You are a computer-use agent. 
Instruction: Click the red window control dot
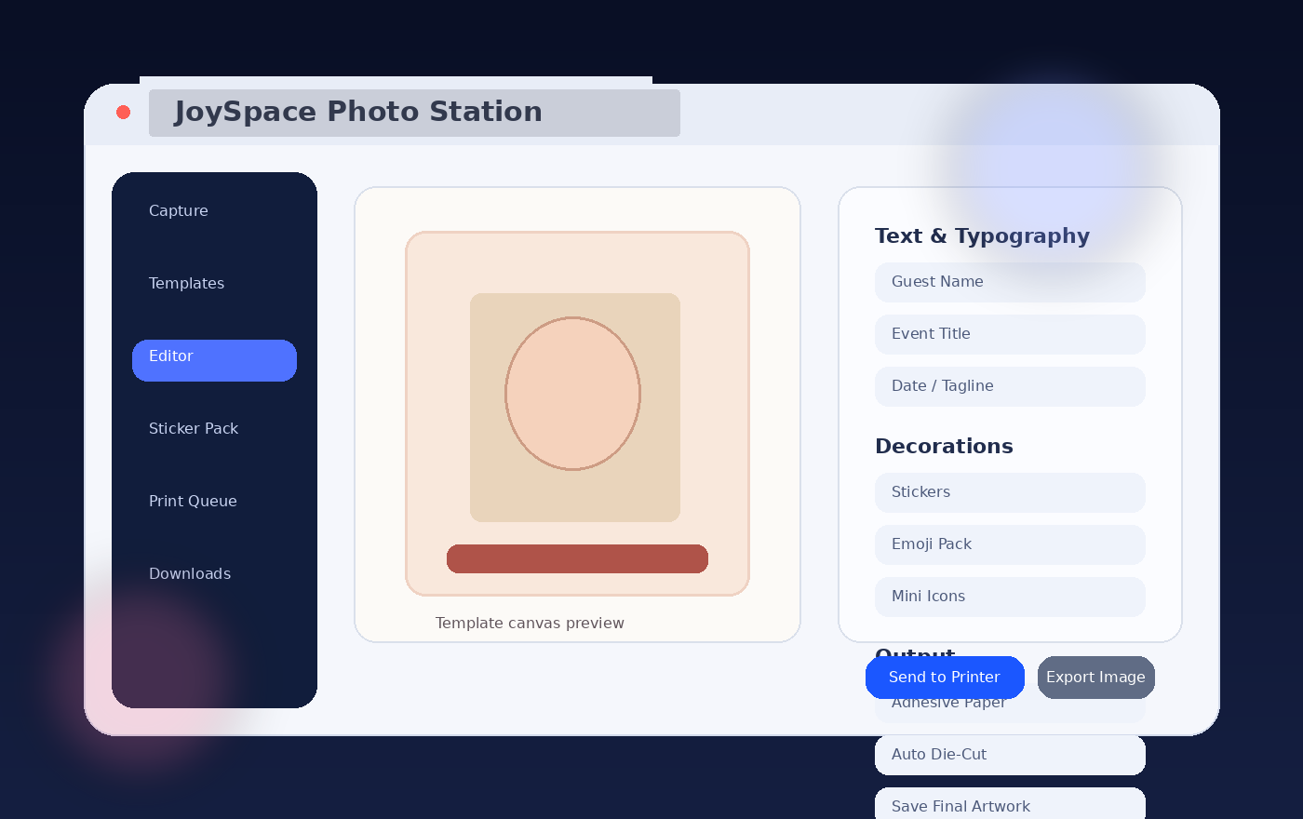(x=123, y=112)
